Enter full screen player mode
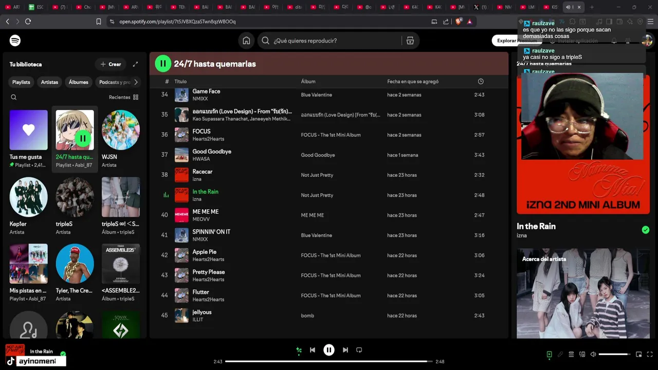Screen dimensions: 658x370 [x=650, y=354]
